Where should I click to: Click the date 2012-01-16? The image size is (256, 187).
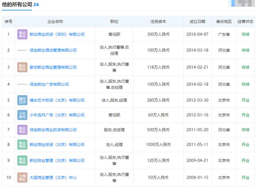[x=197, y=115]
